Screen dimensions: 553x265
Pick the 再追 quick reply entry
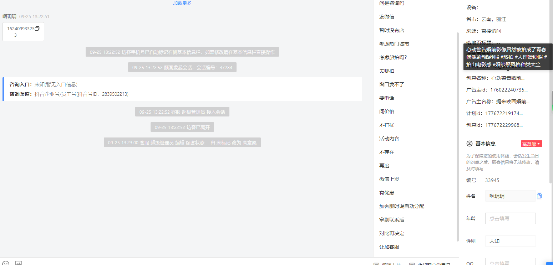[x=384, y=166]
